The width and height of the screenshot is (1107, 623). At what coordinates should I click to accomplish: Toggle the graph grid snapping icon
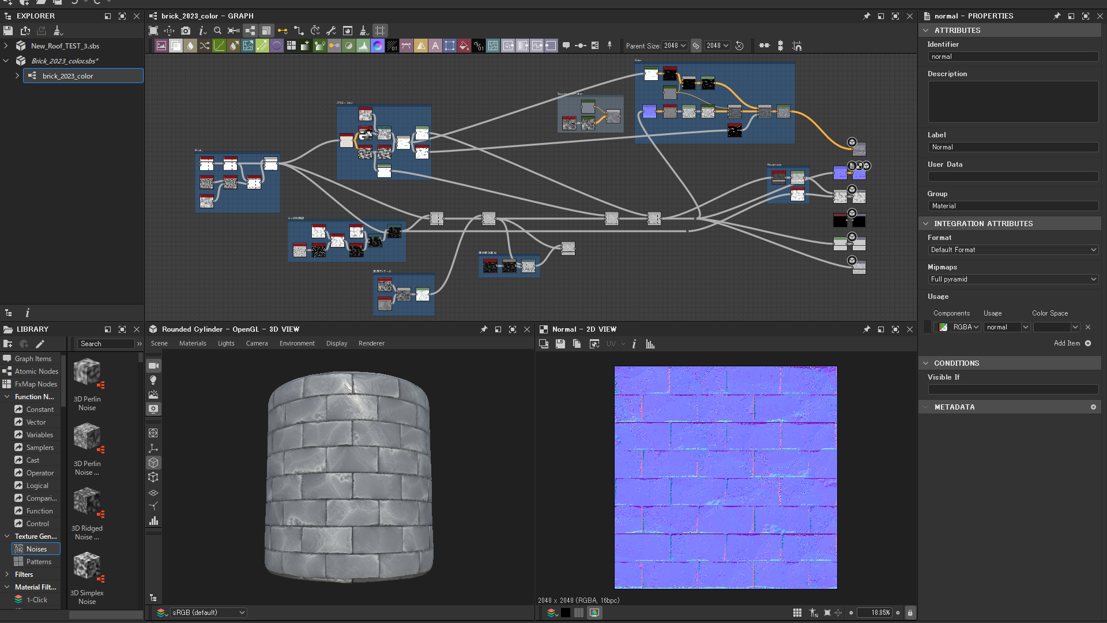click(380, 31)
